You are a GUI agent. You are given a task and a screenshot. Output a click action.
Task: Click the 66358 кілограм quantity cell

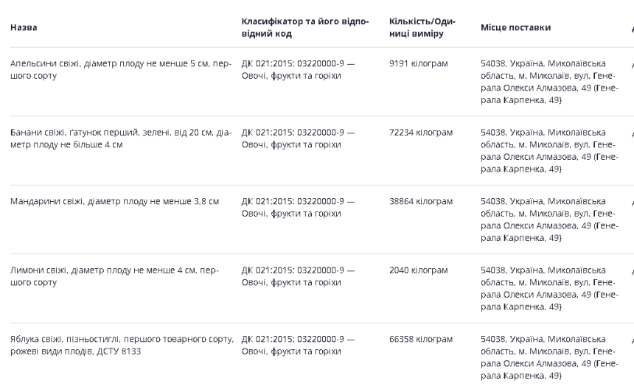[x=420, y=340]
